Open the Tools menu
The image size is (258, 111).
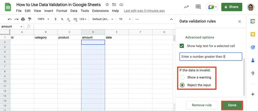pyautogui.click(x=85, y=11)
